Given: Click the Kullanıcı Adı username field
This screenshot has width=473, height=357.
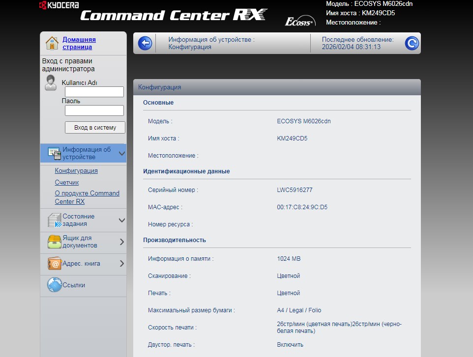Looking at the screenshot, I should coord(94,92).
